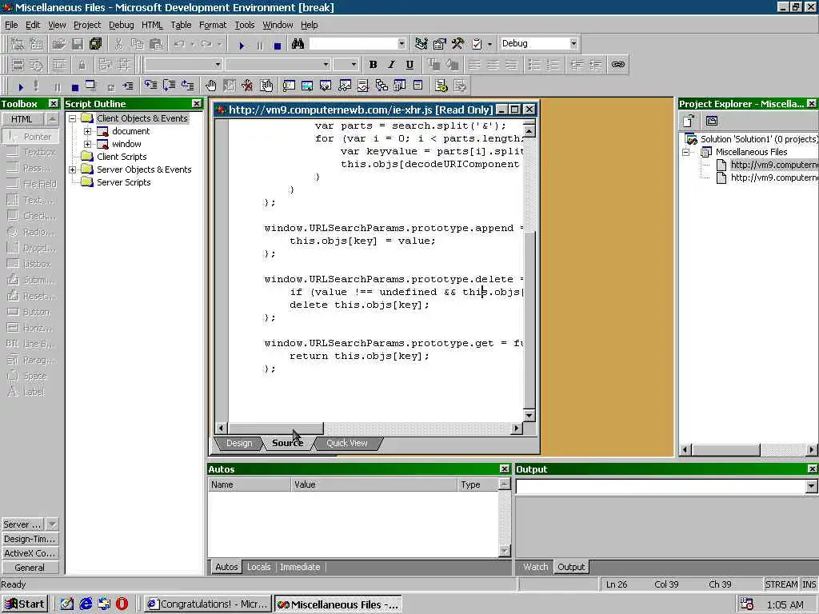Screen dimensions: 819x614
Task: Click the Paste clipboard icon
Action: point(156,44)
